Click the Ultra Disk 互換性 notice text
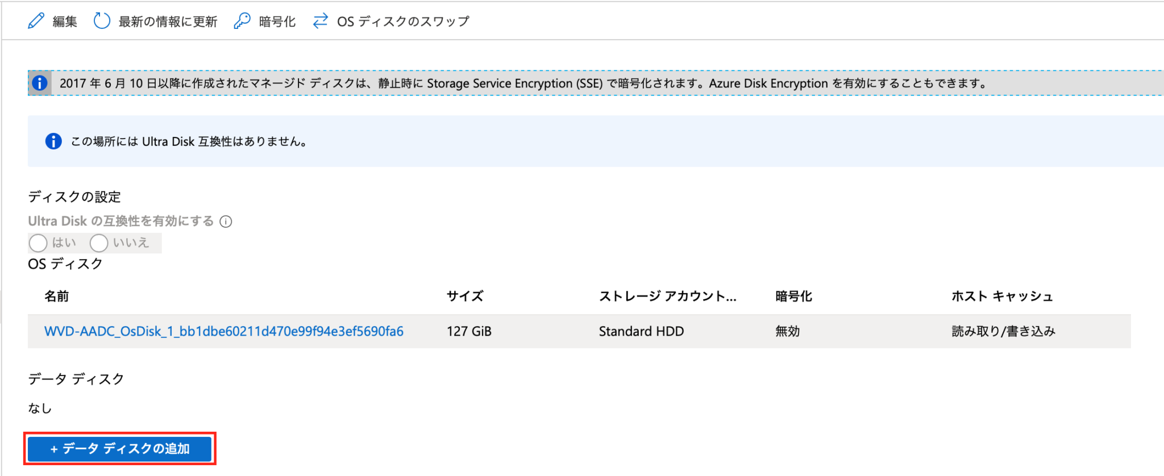 pos(189,141)
